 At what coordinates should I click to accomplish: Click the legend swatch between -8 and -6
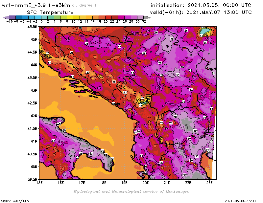tap(19, 18)
